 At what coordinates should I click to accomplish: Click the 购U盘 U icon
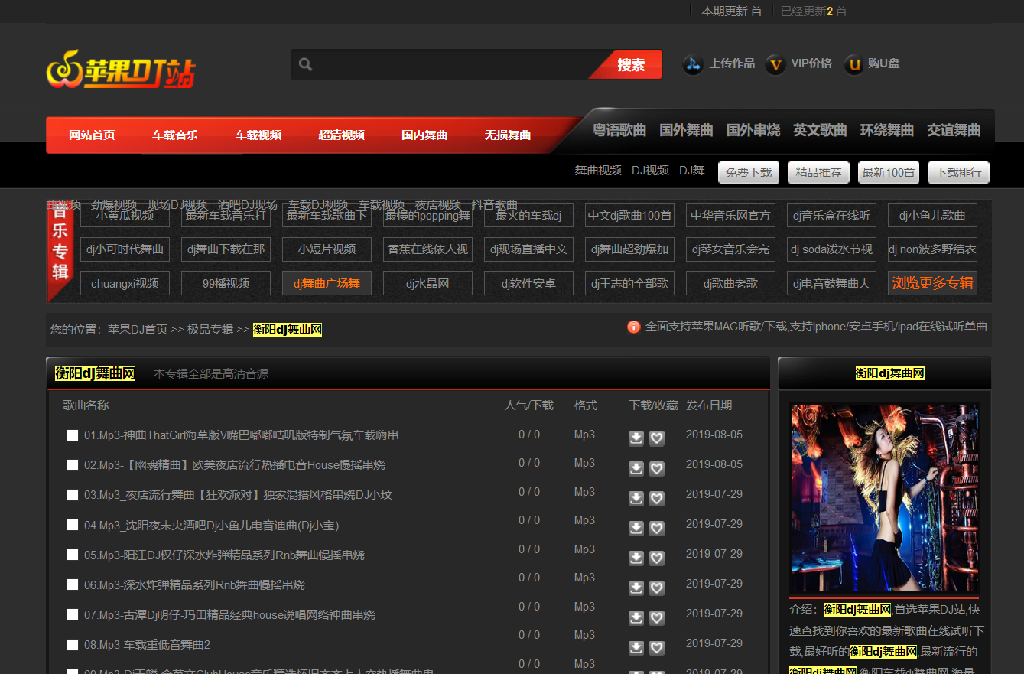tap(853, 64)
